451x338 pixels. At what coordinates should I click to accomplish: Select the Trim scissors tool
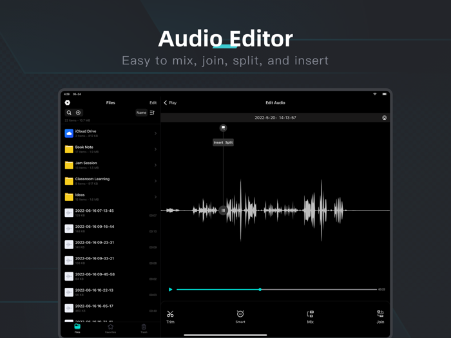[170, 317]
